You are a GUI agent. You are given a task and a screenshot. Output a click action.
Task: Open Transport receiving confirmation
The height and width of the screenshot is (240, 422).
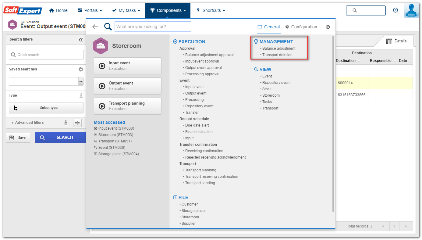[212, 177]
